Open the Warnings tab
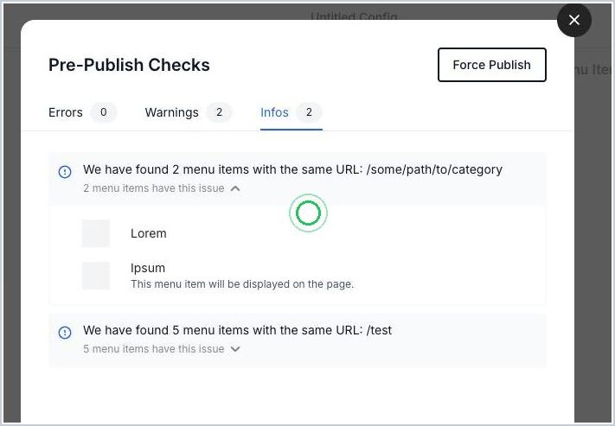The width and height of the screenshot is (615, 426). click(189, 112)
